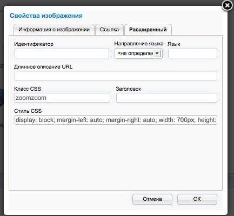Screen dimensions: 234x216
Task: Click the Длинное описание URL label
Action: point(43,67)
